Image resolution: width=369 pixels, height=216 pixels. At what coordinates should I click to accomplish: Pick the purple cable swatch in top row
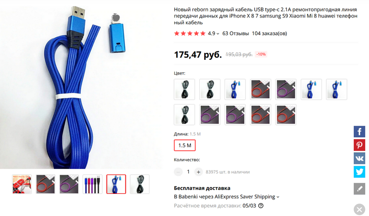click(x=286, y=89)
